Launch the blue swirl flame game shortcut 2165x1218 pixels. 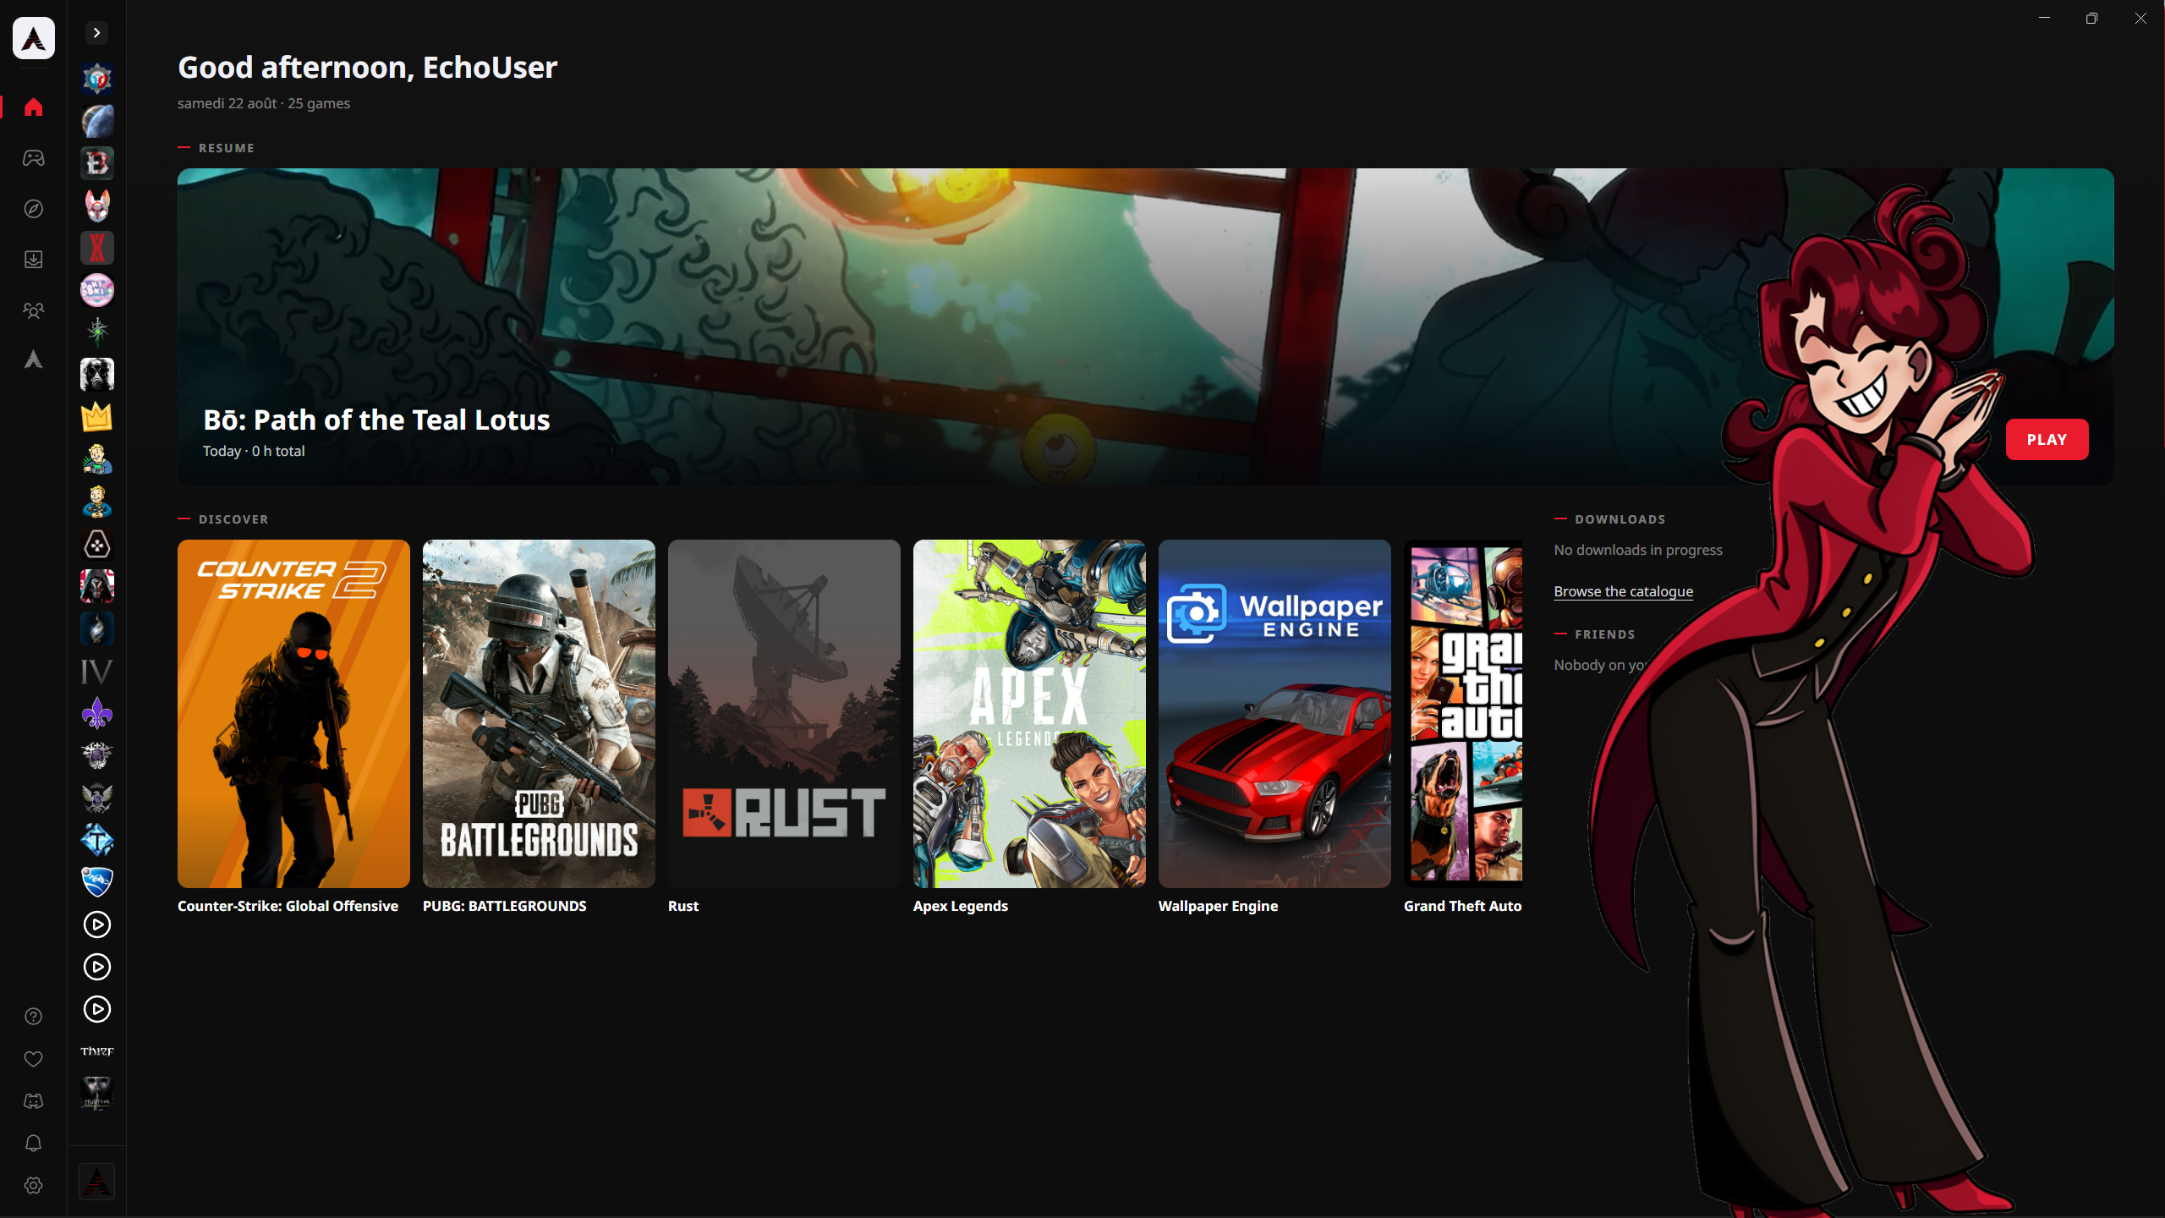97,628
